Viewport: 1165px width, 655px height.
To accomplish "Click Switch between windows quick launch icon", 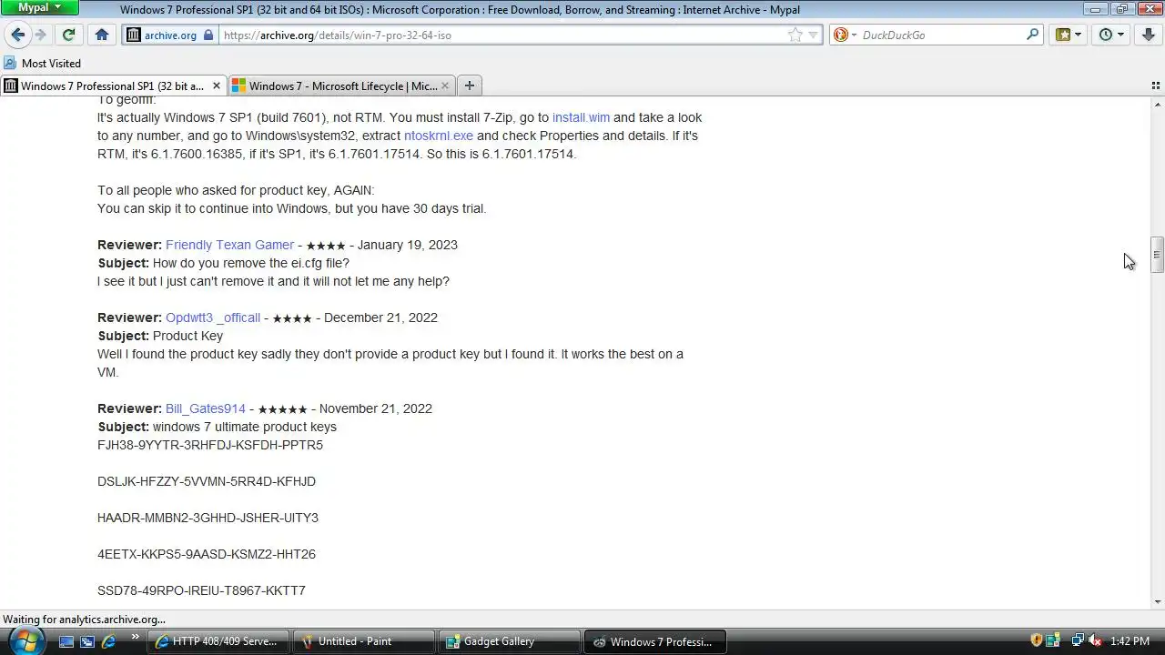I will point(87,641).
